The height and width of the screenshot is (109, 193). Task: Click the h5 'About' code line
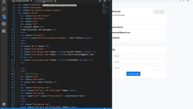(34, 46)
